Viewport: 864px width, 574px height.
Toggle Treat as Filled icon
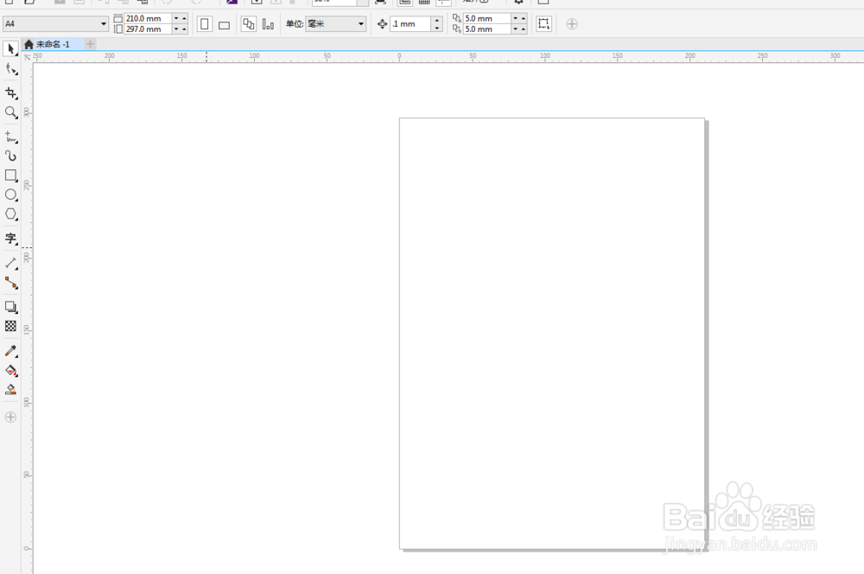tap(543, 23)
